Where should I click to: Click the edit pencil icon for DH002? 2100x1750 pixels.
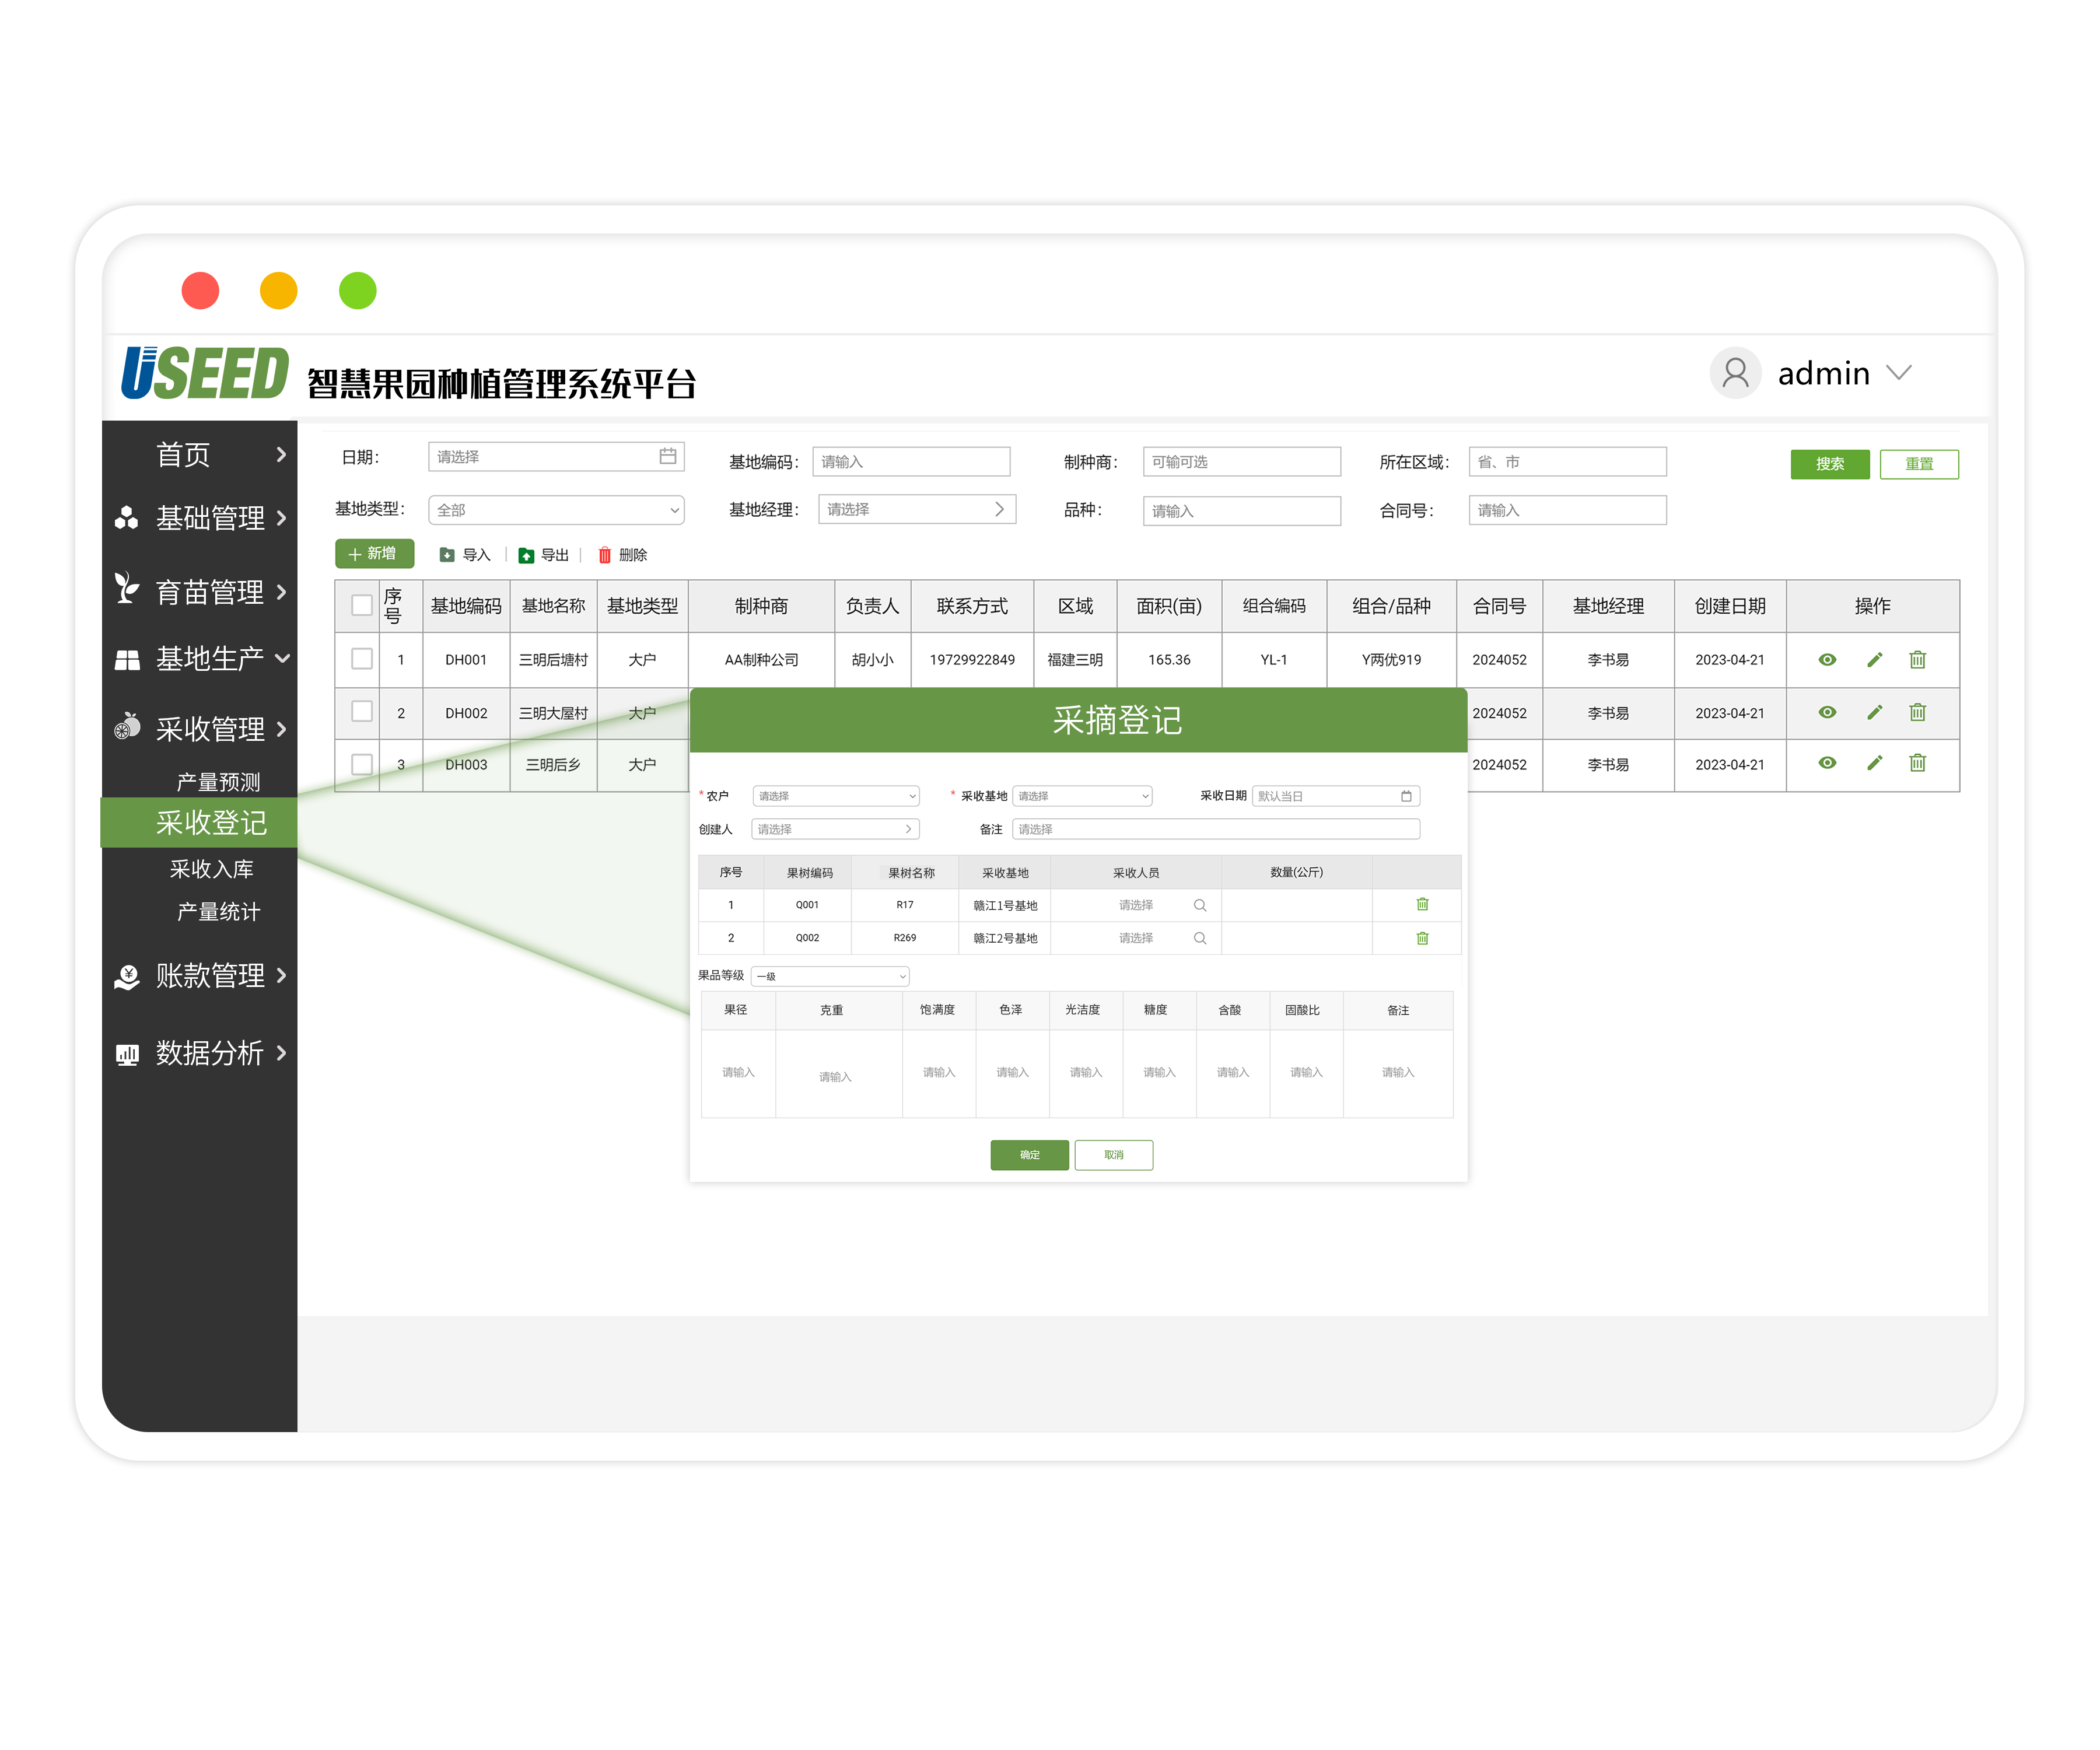(1874, 712)
